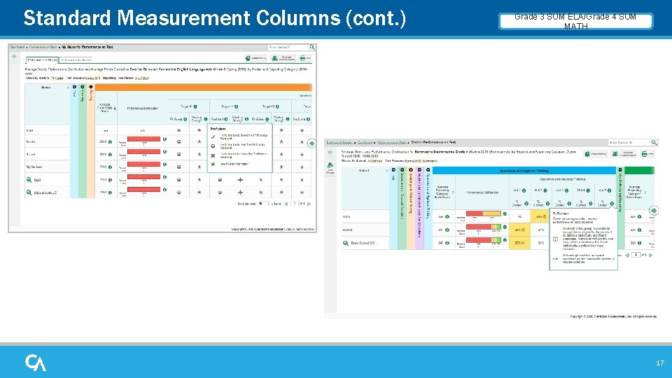The width and height of the screenshot is (672, 378).
Task: Click info icon on first M.4 standard column
Action: pyautogui.click(x=524, y=190)
